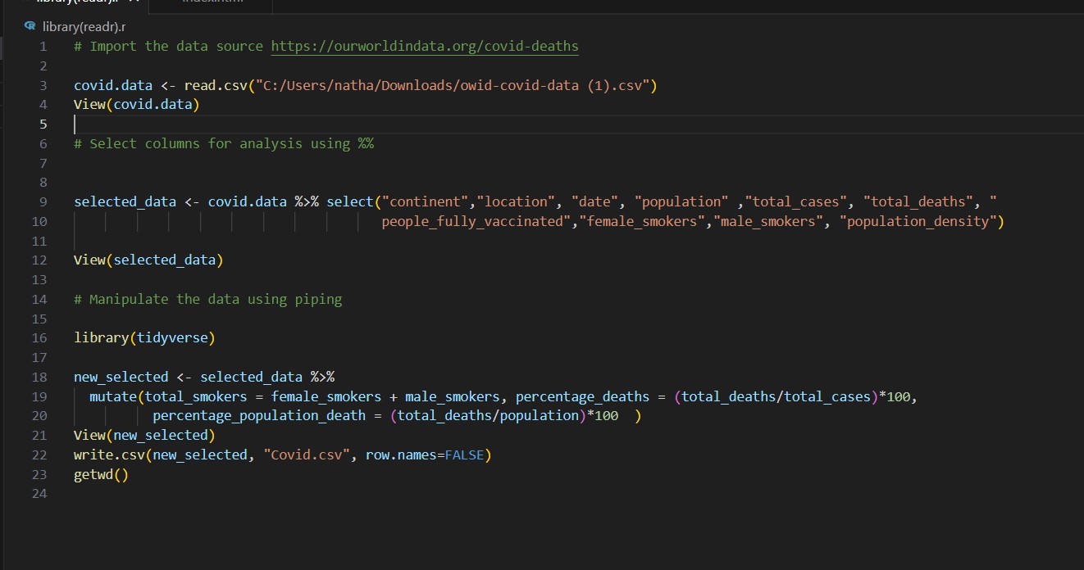Open the ourworldindata.org covid-deaths link

[x=425, y=46]
